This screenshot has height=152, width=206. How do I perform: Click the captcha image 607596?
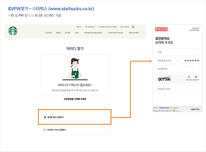[164, 79]
